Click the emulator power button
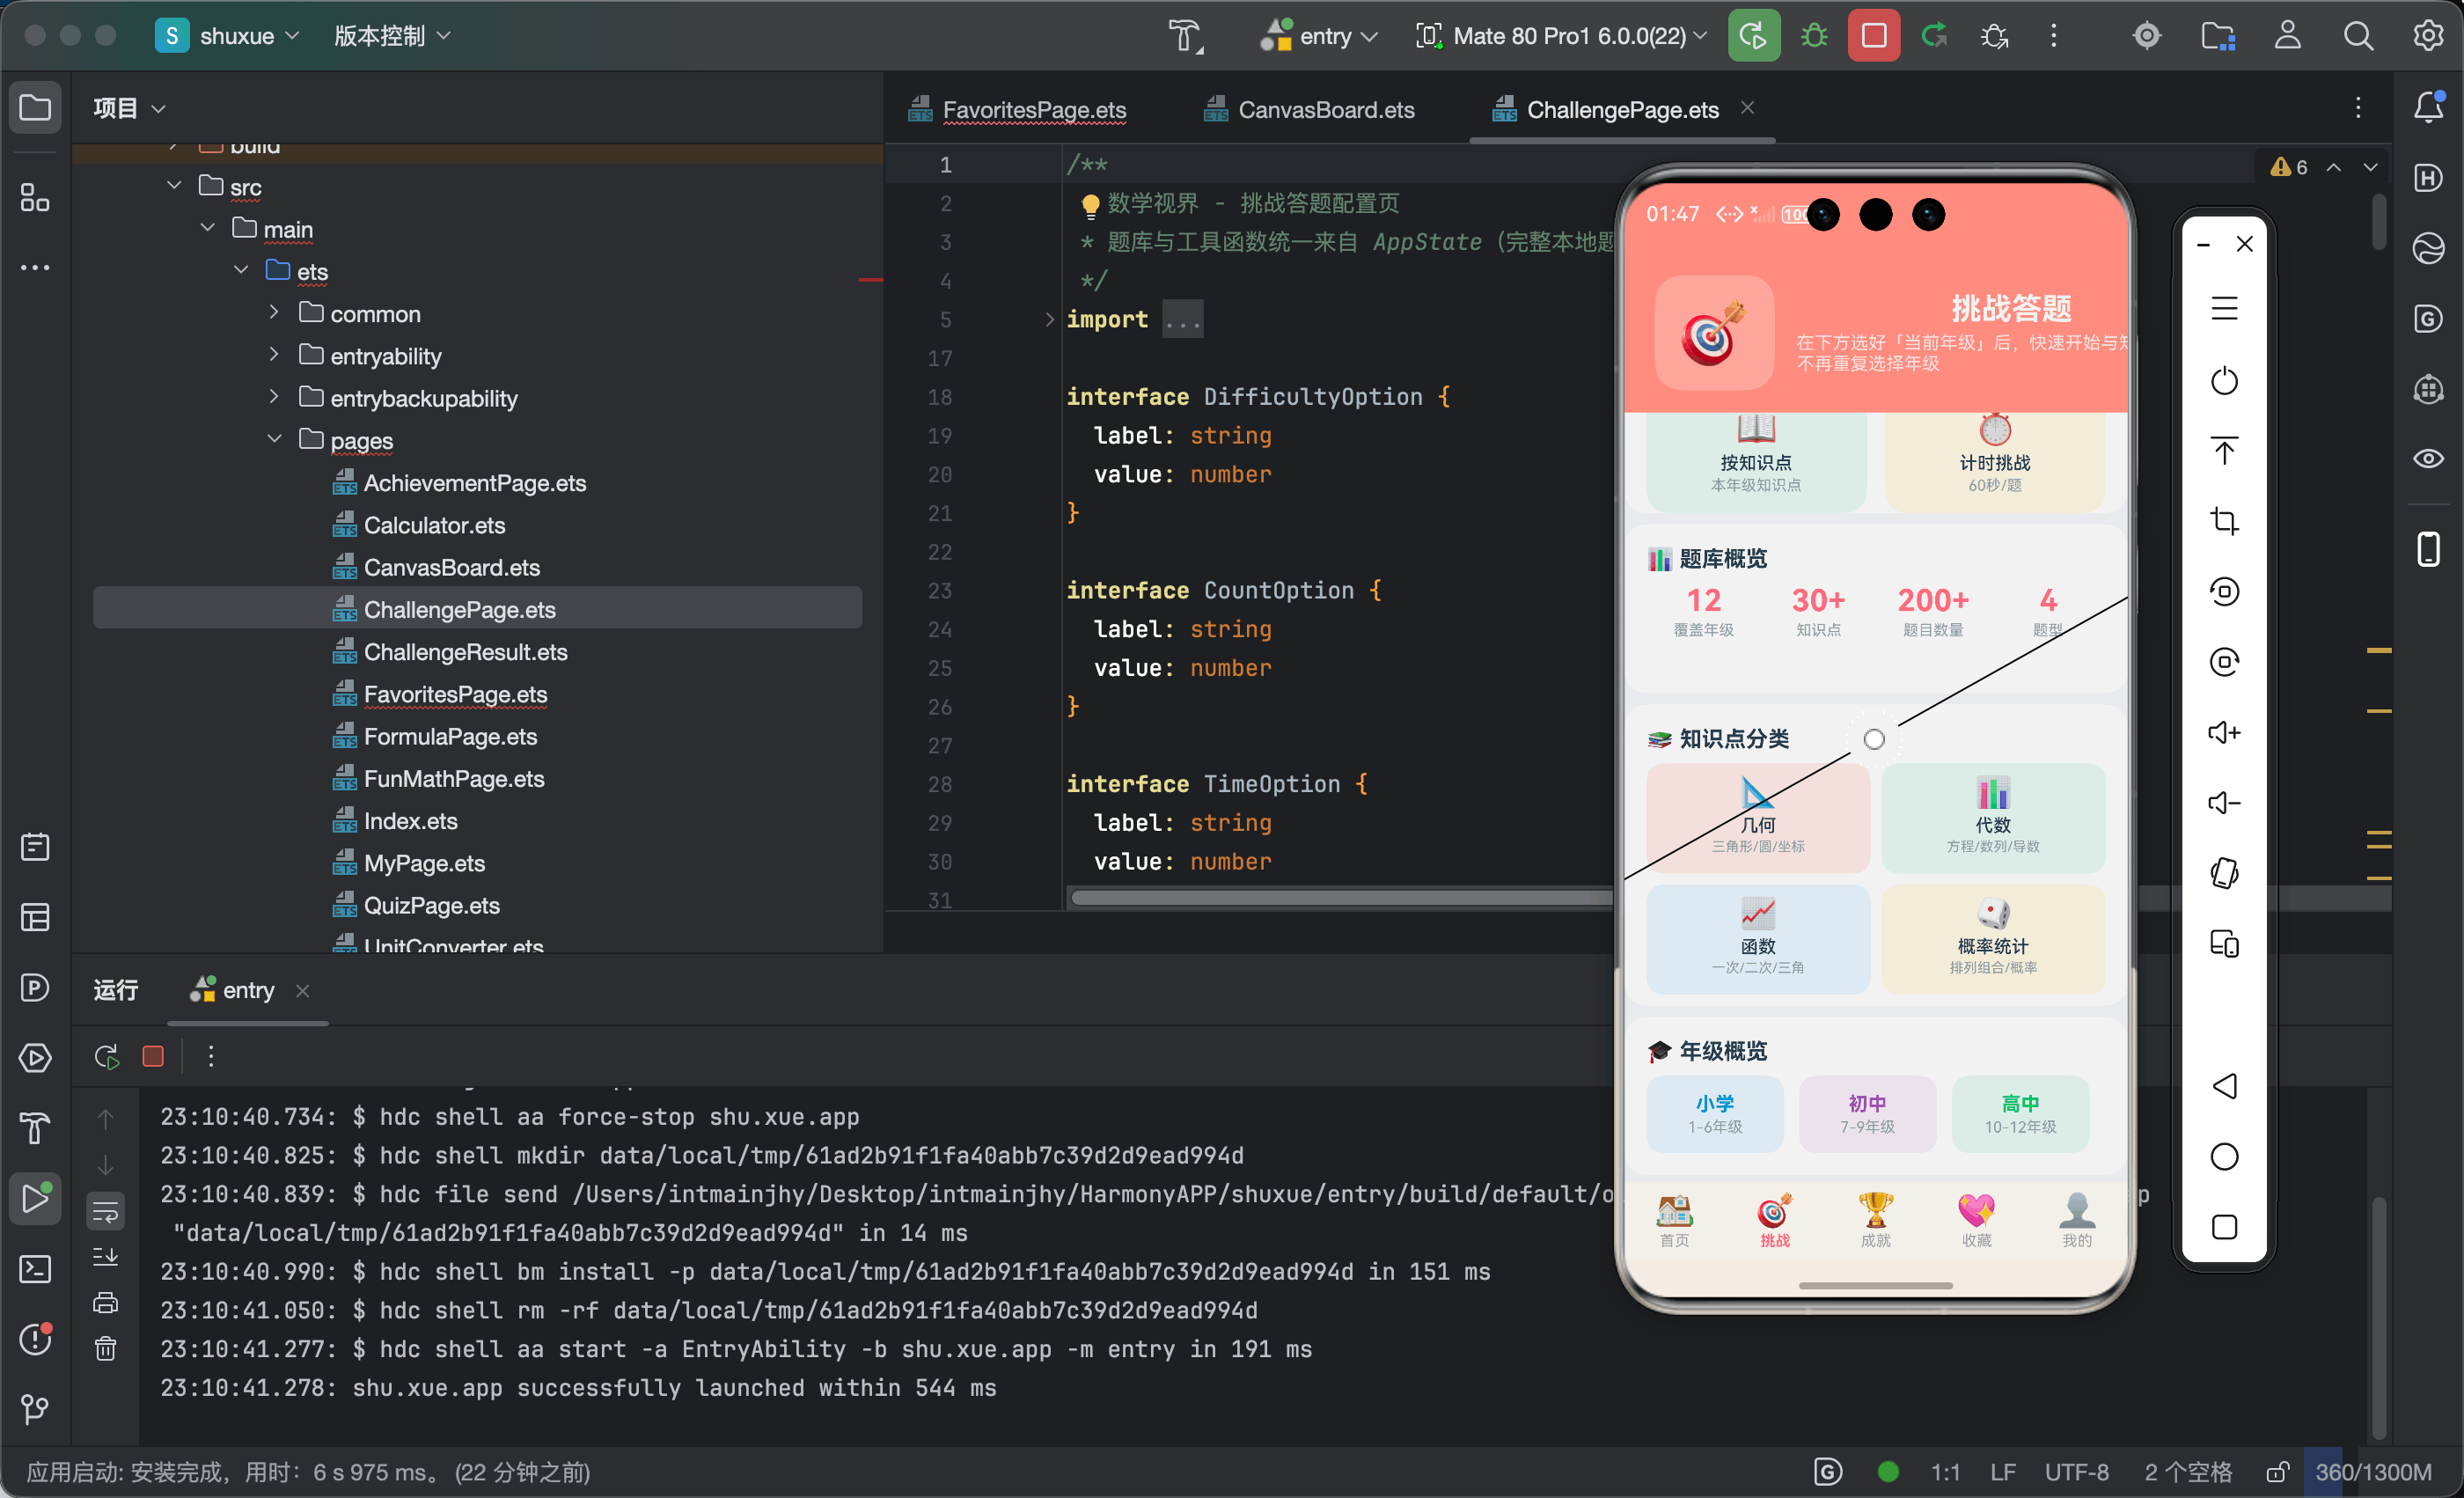Screen dimensions: 2464x1498 pyautogui.click(x=2224, y=381)
